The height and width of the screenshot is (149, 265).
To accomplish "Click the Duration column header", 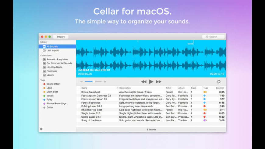I will click(220, 88).
